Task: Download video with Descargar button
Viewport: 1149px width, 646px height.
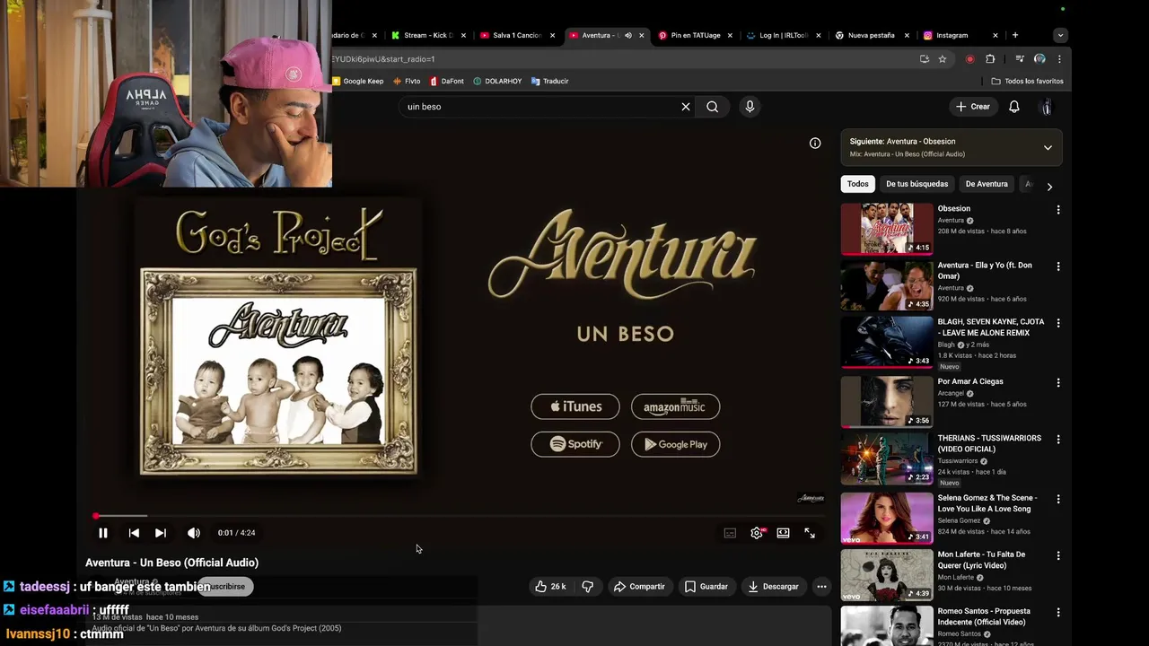Action: tap(773, 587)
